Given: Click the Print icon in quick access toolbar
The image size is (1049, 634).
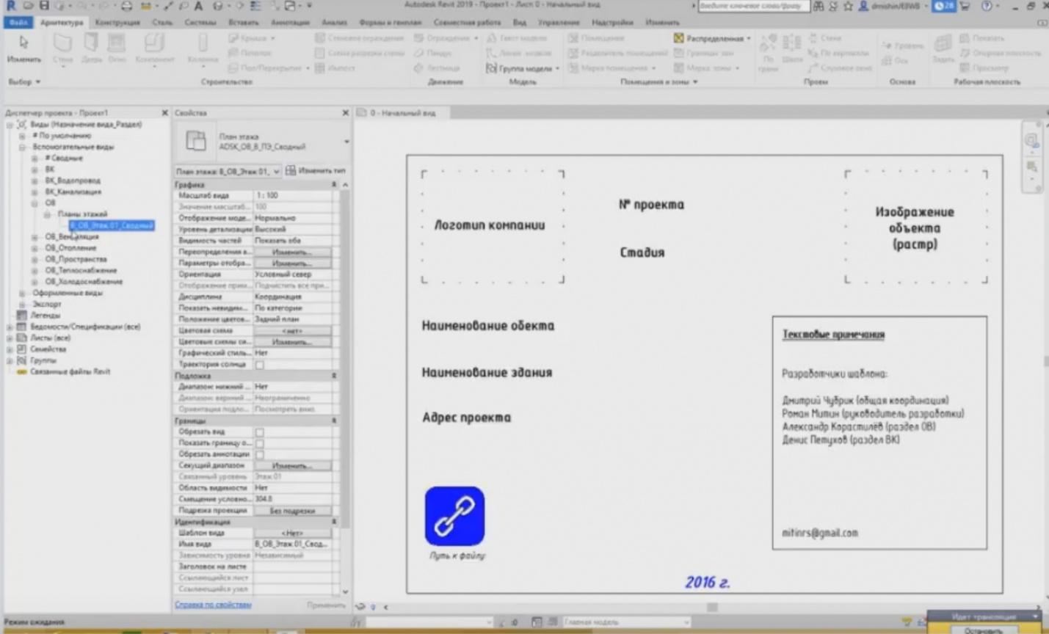Looking at the screenshot, I should 126,7.
